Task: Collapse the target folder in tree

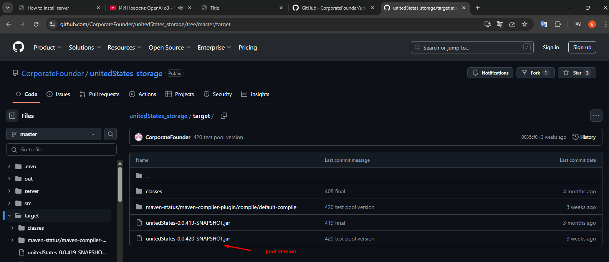Action: pyautogui.click(x=9, y=216)
